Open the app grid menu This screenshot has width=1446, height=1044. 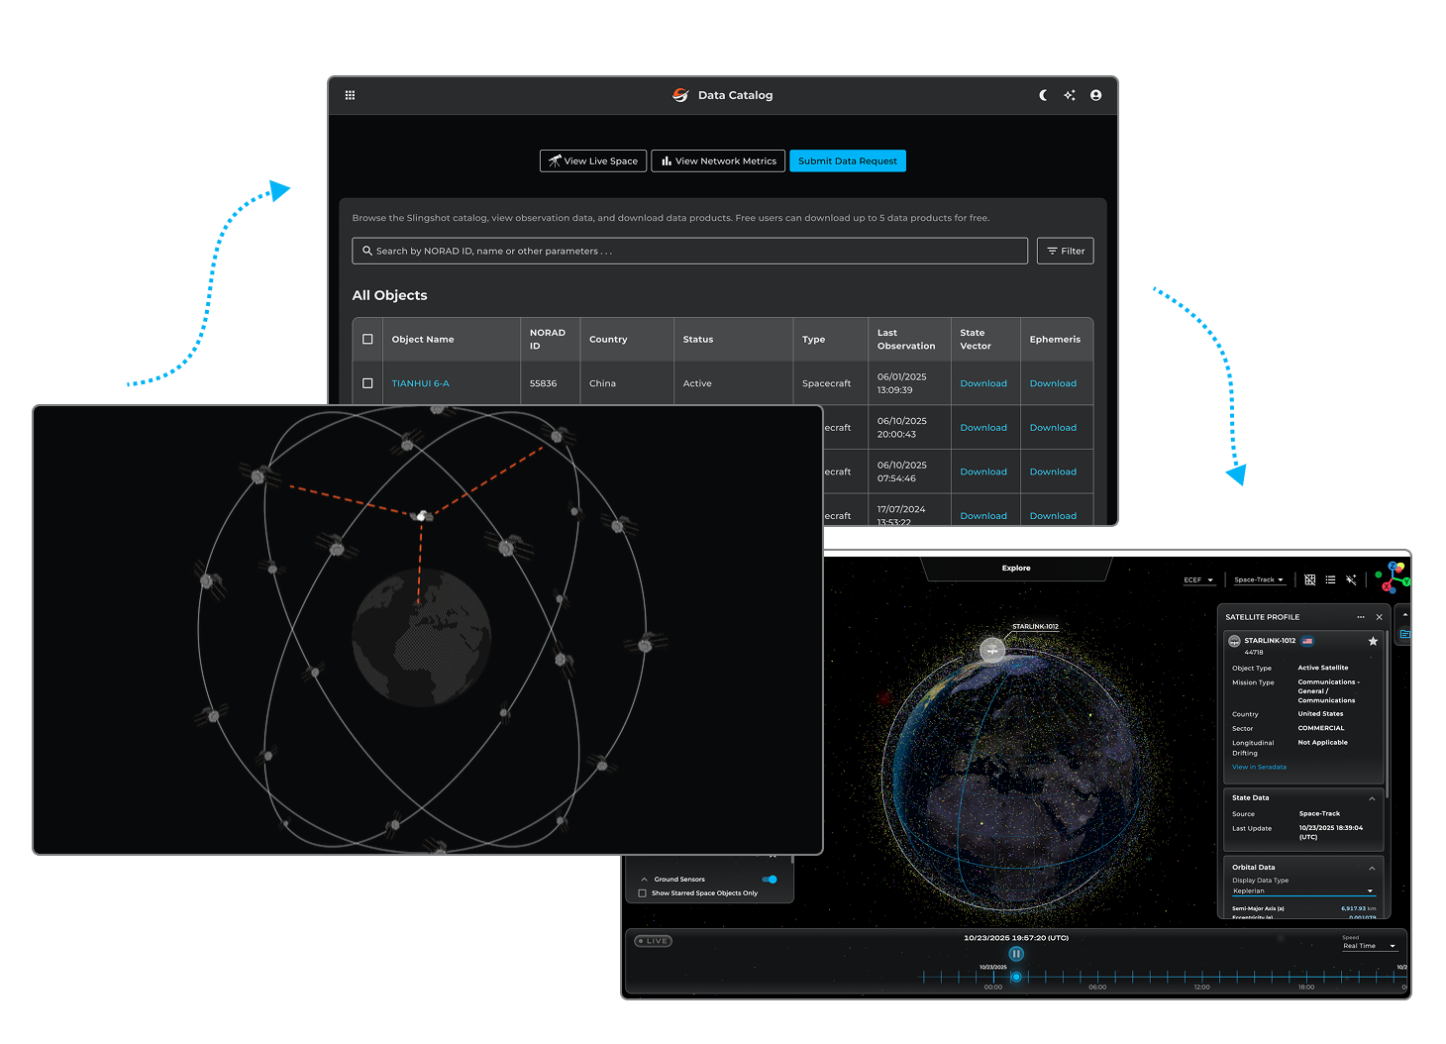(350, 95)
